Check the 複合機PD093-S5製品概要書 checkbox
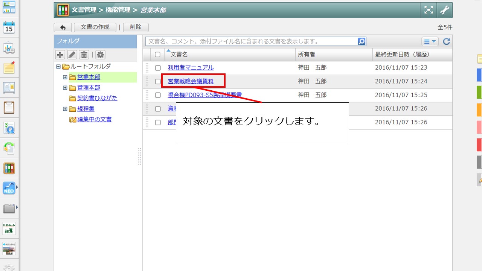The width and height of the screenshot is (482, 271). pyautogui.click(x=158, y=95)
